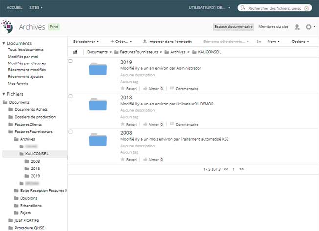This screenshot has width=319, height=231.
Task: Click the Commentaire icon on the 2018 row
Action: 172,124
